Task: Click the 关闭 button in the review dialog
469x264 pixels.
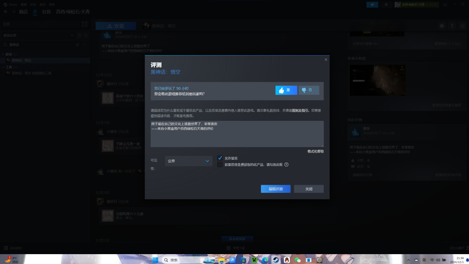Action: click(x=309, y=189)
